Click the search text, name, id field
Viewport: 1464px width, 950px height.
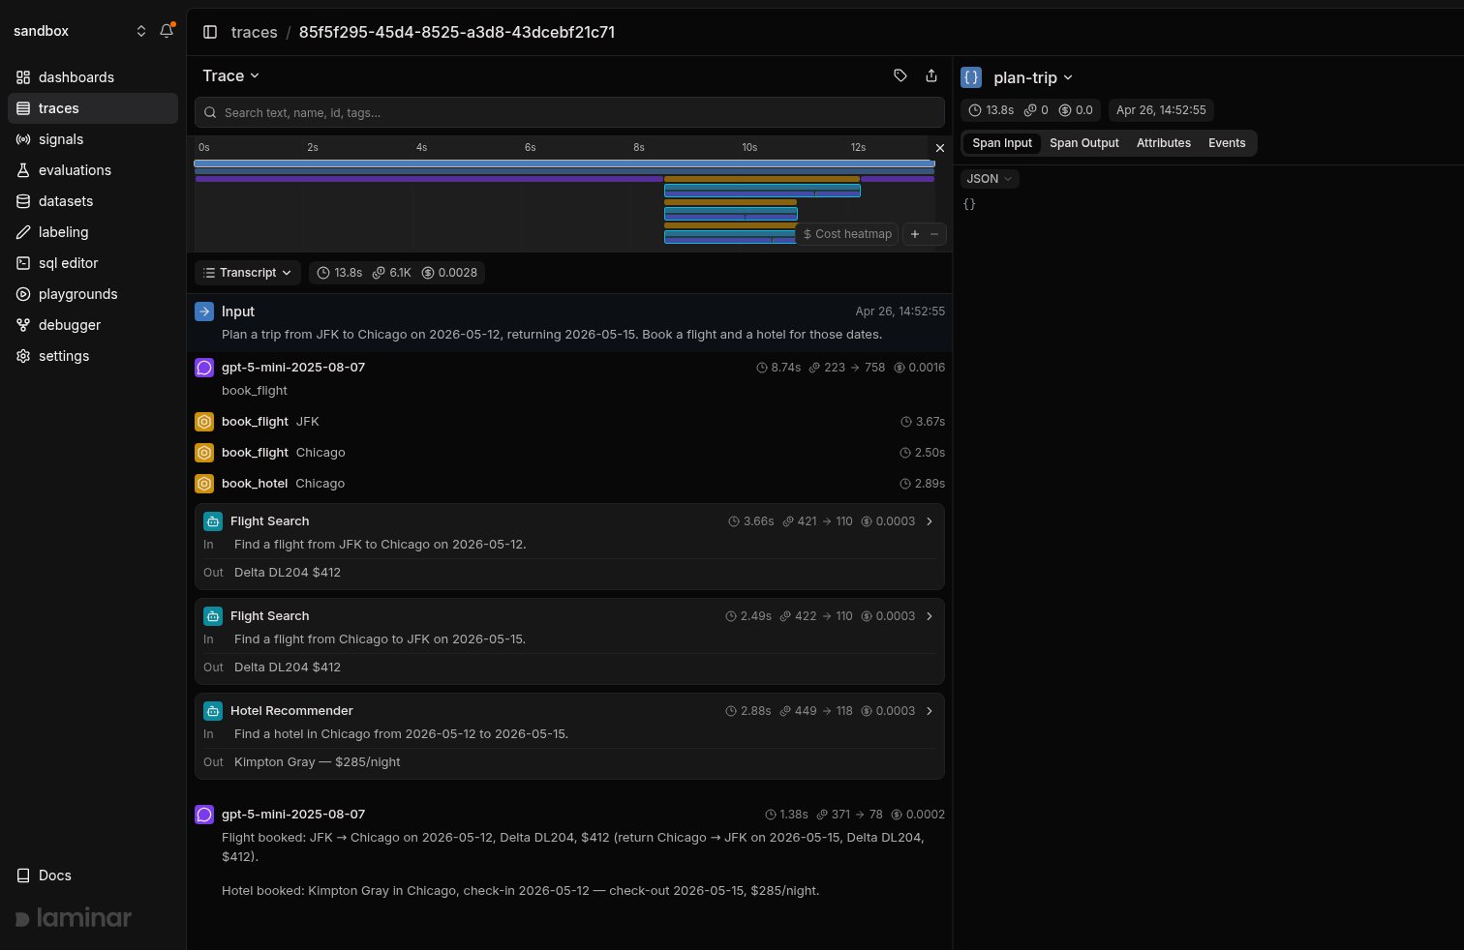click(x=569, y=112)
